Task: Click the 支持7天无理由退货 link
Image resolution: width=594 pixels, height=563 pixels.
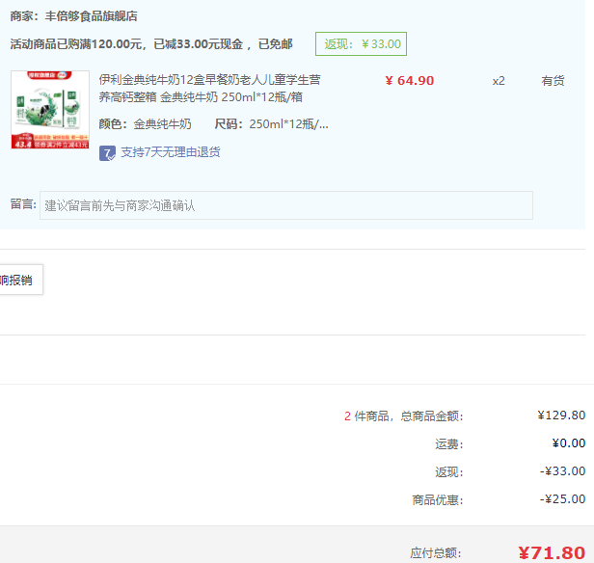Action: point(171,152)
